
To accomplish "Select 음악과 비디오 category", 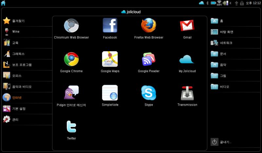I will coord(27,86).
